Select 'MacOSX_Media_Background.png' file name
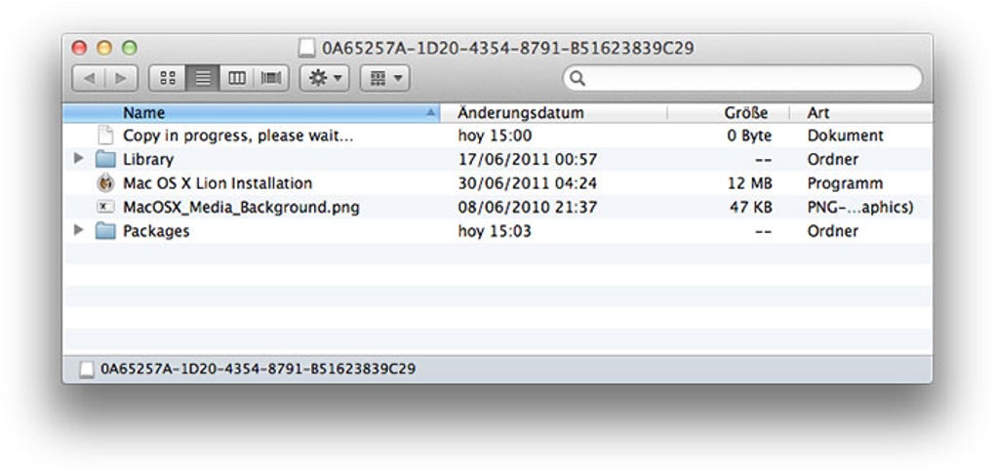 point(241,208)
